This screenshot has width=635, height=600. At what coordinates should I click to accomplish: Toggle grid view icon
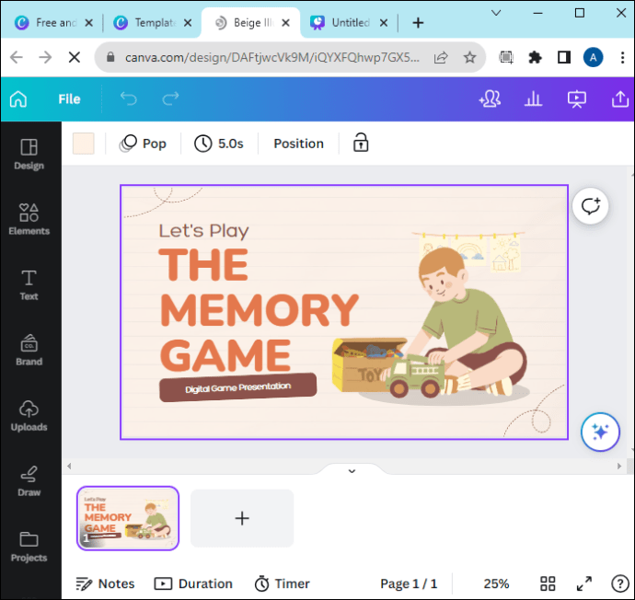point(548,583)
